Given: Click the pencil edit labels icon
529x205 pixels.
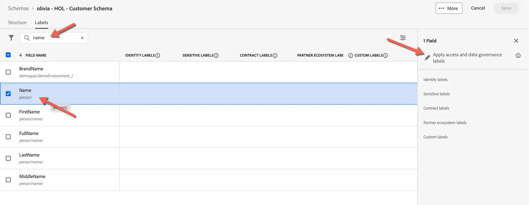Looking at the screenshot, I should point(427,58).
